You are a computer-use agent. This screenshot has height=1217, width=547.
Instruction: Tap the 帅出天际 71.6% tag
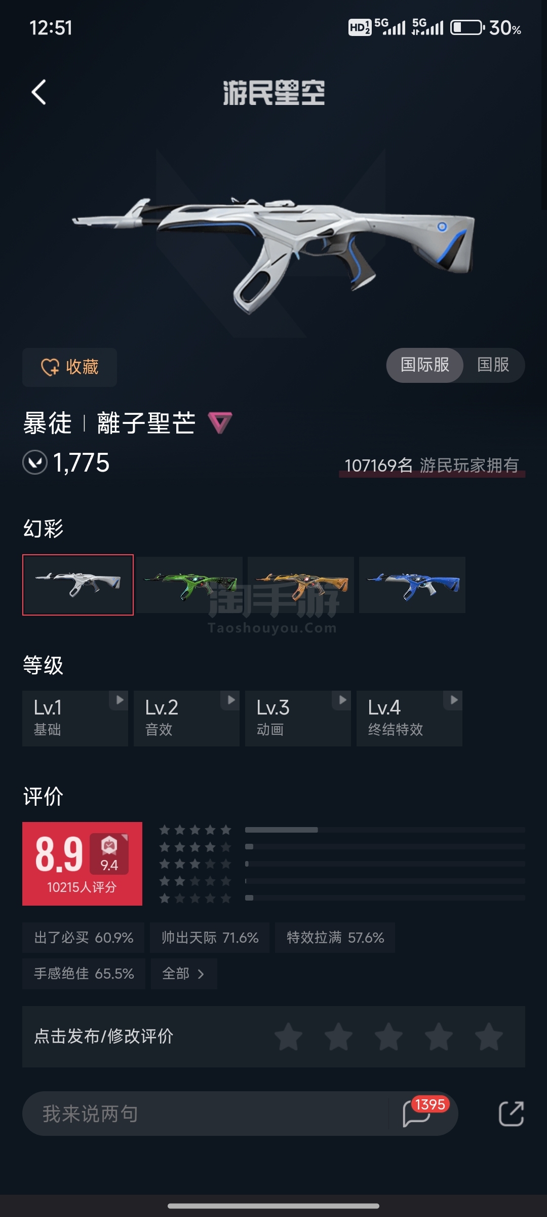[x=210, y=938]
